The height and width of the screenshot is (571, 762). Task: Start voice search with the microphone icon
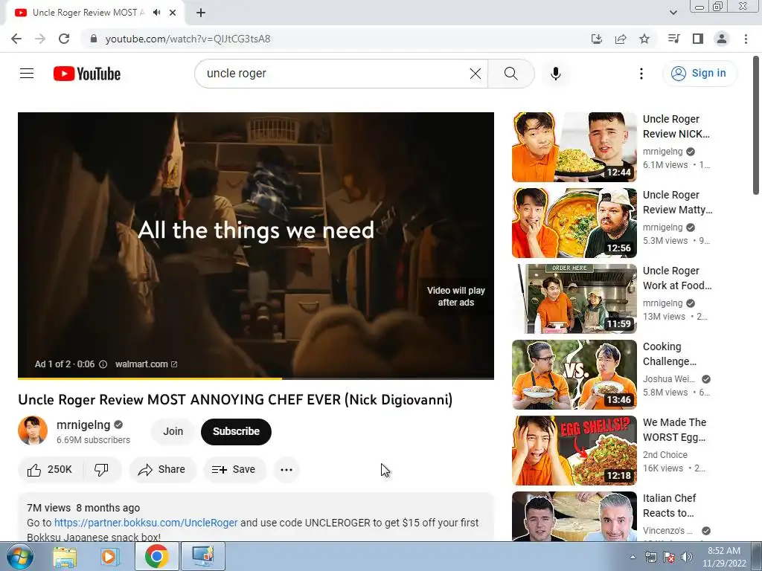tap(555, 74)
